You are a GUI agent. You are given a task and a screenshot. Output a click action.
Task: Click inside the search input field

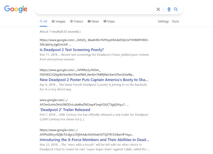[x=95, y=9]
